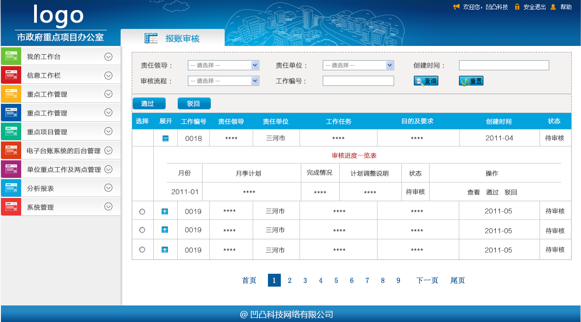Click 查看 in the 2011-01 row
581x322 pixels.
pos(474,192)
